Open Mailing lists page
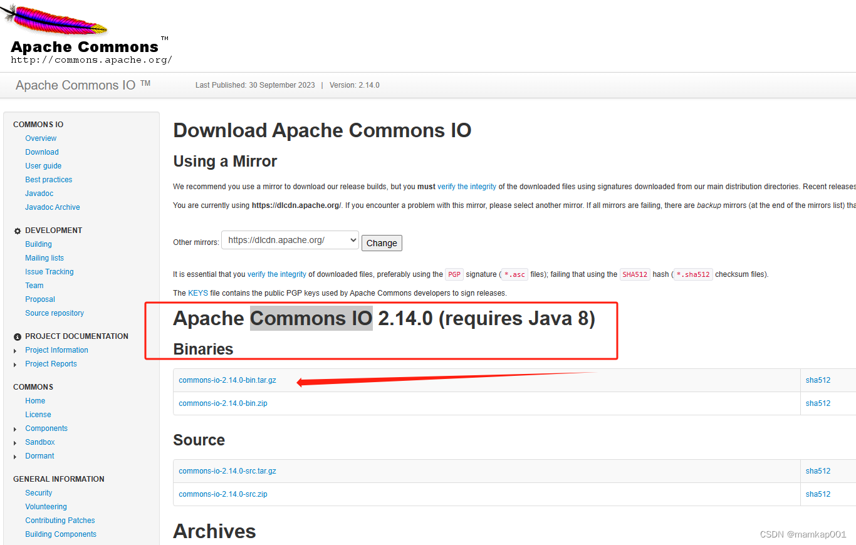The image size is (856, 545). (x=44, y=258)
